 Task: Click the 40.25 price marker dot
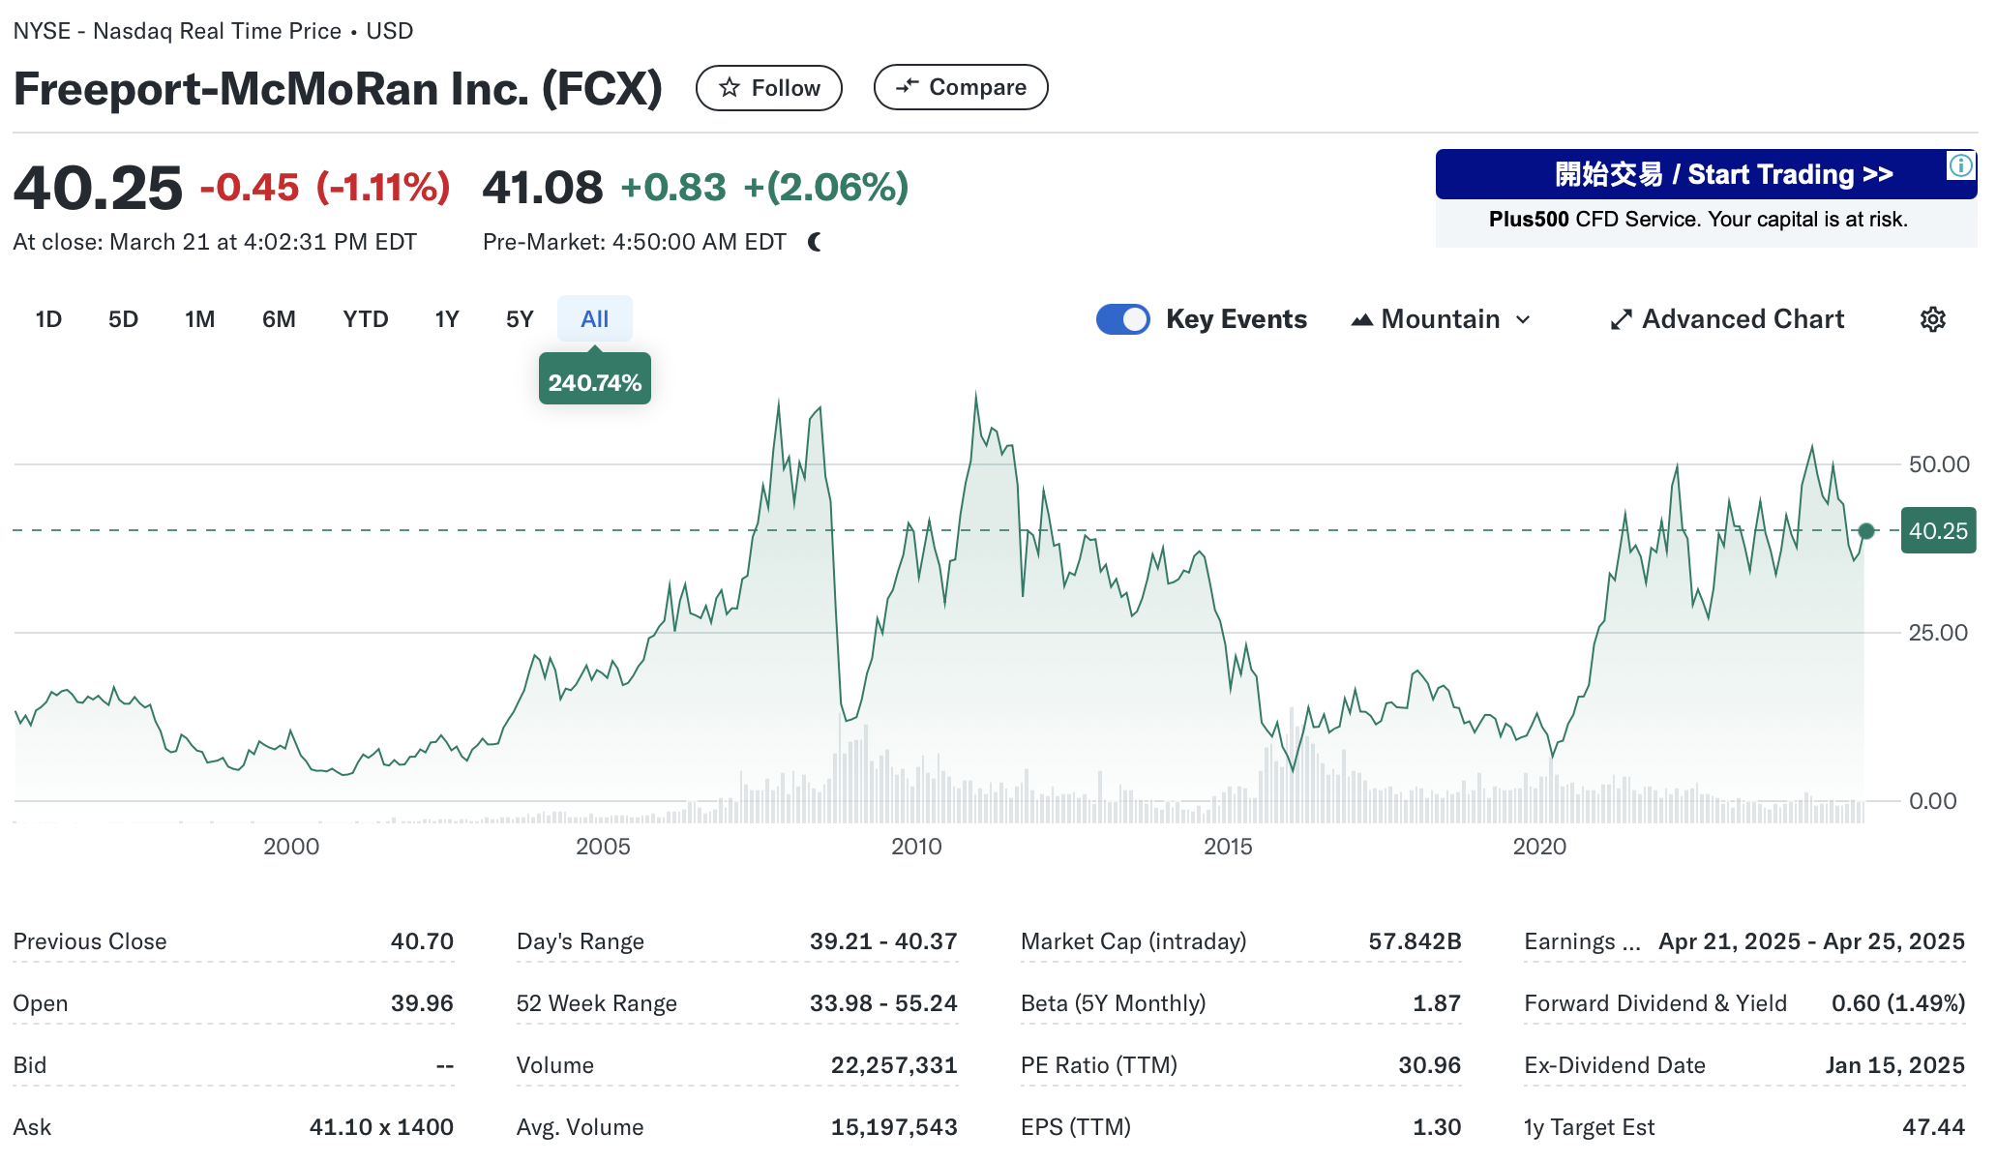click(1866, 531)
